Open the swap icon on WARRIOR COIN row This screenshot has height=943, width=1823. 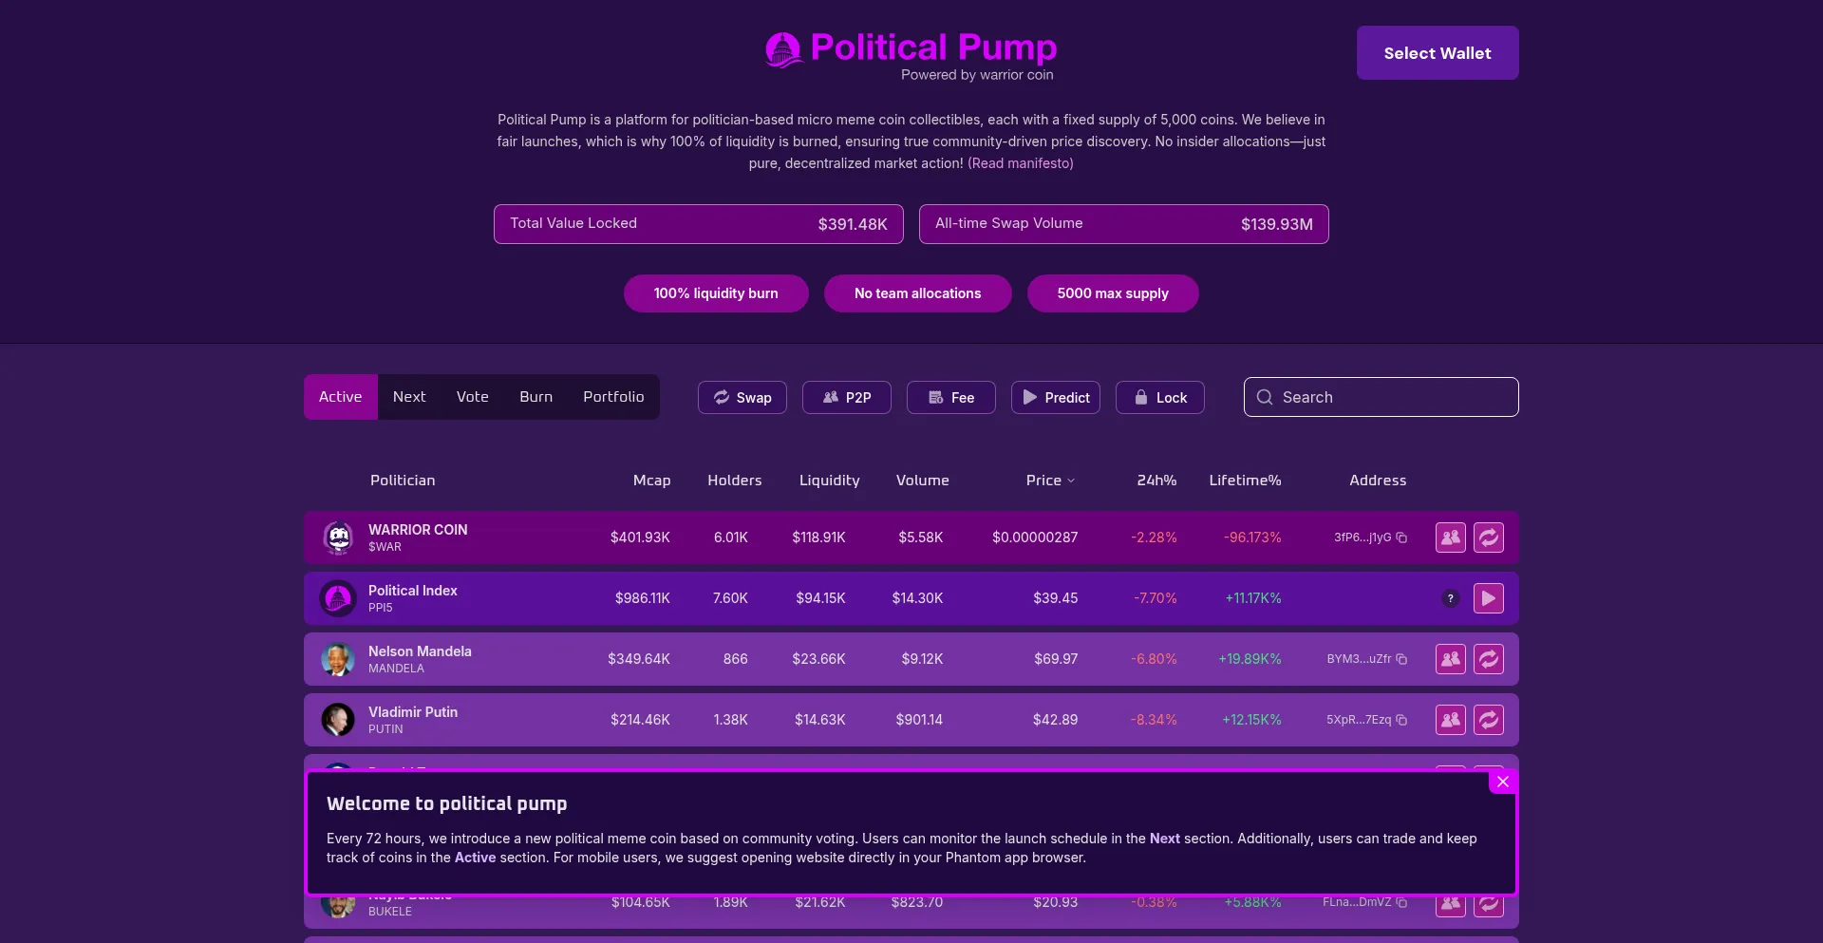(x=1488, y=537)
